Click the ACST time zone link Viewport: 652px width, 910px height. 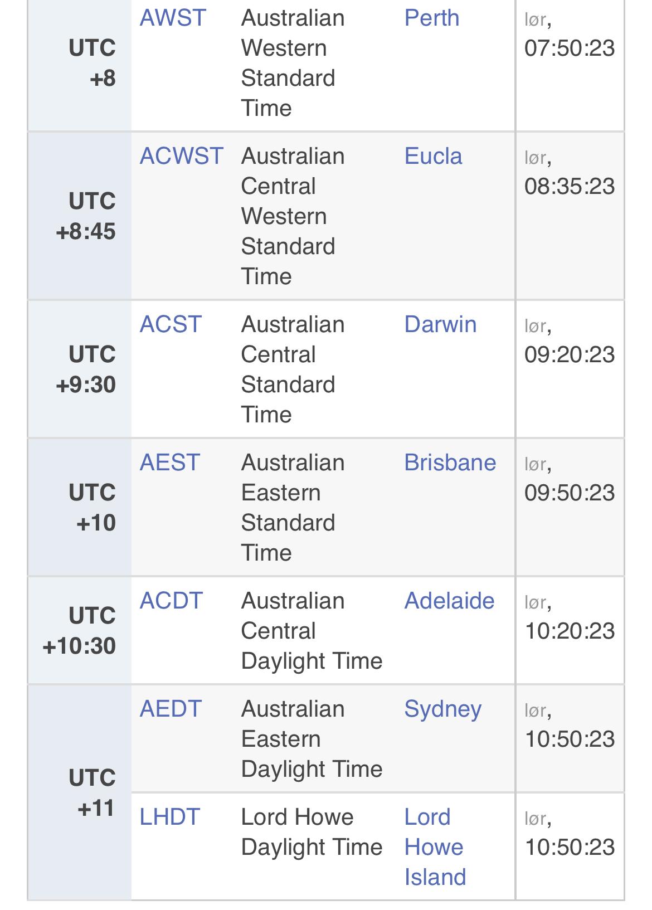[171, 324]
